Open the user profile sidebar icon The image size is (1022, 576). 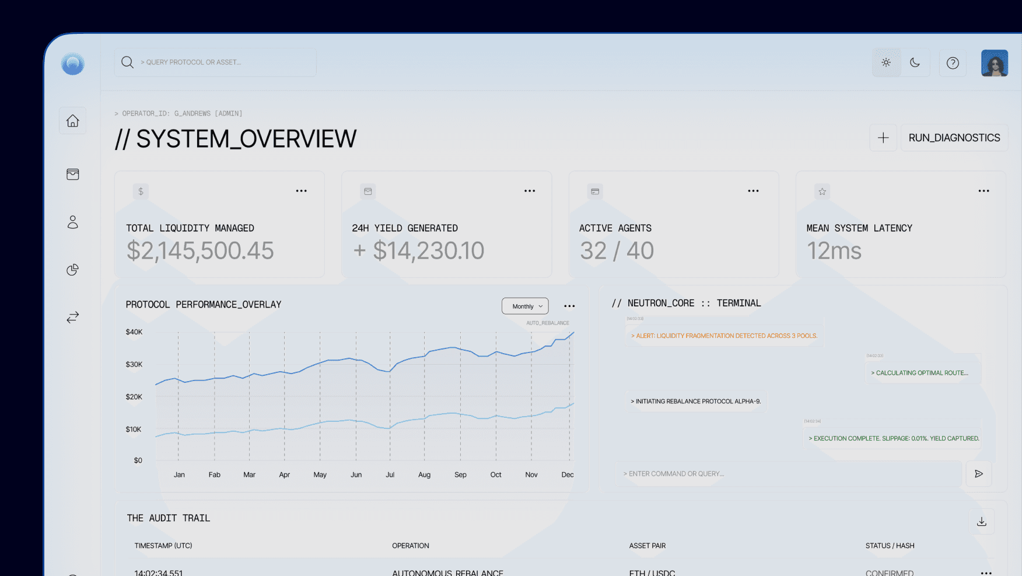73,222
